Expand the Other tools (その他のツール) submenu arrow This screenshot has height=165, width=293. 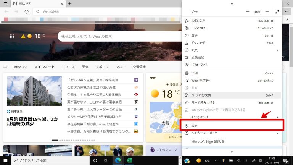277,117
